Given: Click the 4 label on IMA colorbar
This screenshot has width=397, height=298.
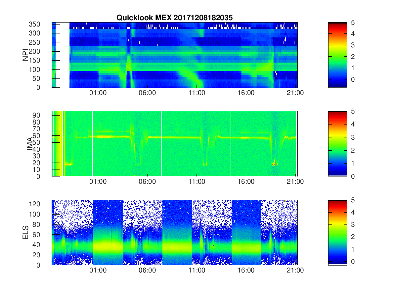Looking at the screenshot, I should tap(353, 124).
